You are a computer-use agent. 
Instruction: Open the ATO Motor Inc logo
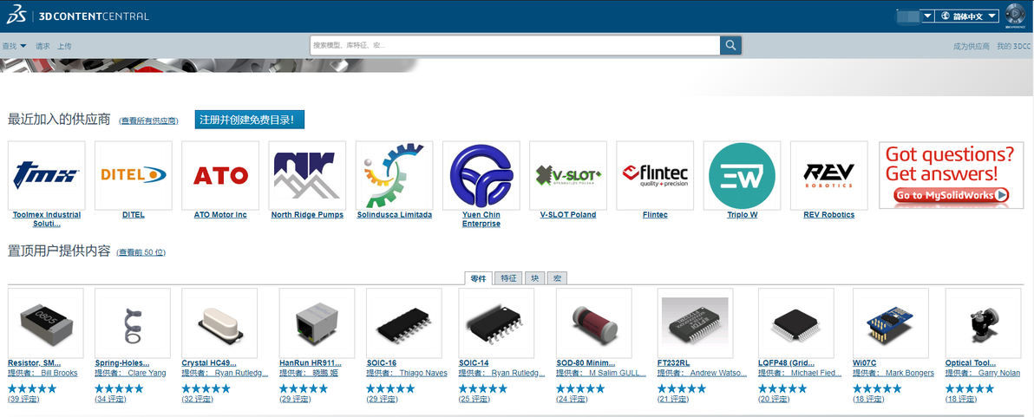(220, 175)
